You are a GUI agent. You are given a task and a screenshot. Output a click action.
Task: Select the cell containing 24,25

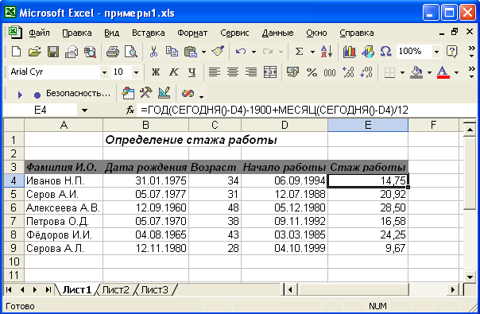(x=368, y=235)
